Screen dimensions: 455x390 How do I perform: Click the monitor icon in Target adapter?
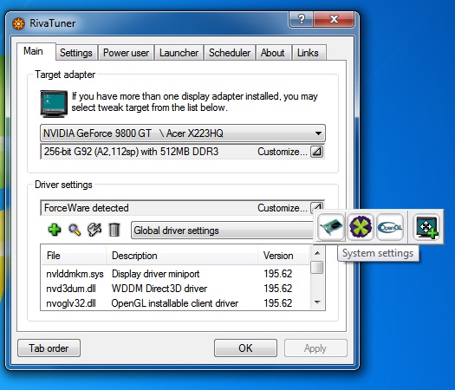pyautogui.click(x=54, y=104)
